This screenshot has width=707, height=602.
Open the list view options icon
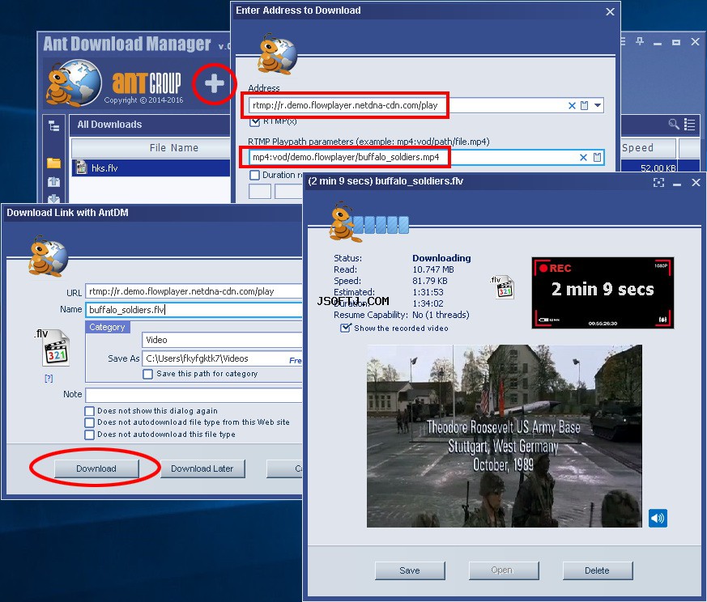(689, 124)
